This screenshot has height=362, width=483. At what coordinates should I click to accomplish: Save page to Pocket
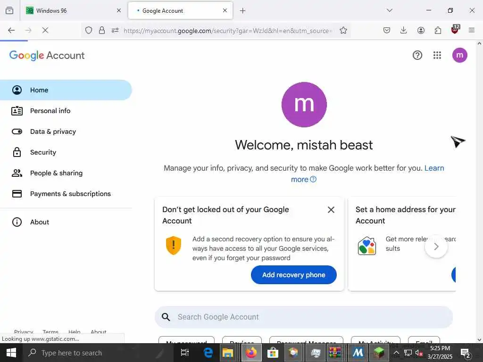click(x=387, y=30)
